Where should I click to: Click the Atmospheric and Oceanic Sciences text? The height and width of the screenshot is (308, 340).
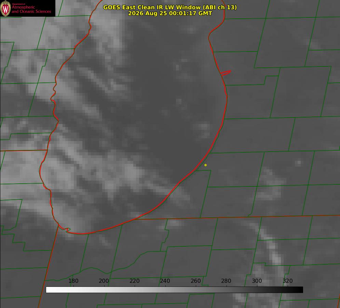click(31, 9)
